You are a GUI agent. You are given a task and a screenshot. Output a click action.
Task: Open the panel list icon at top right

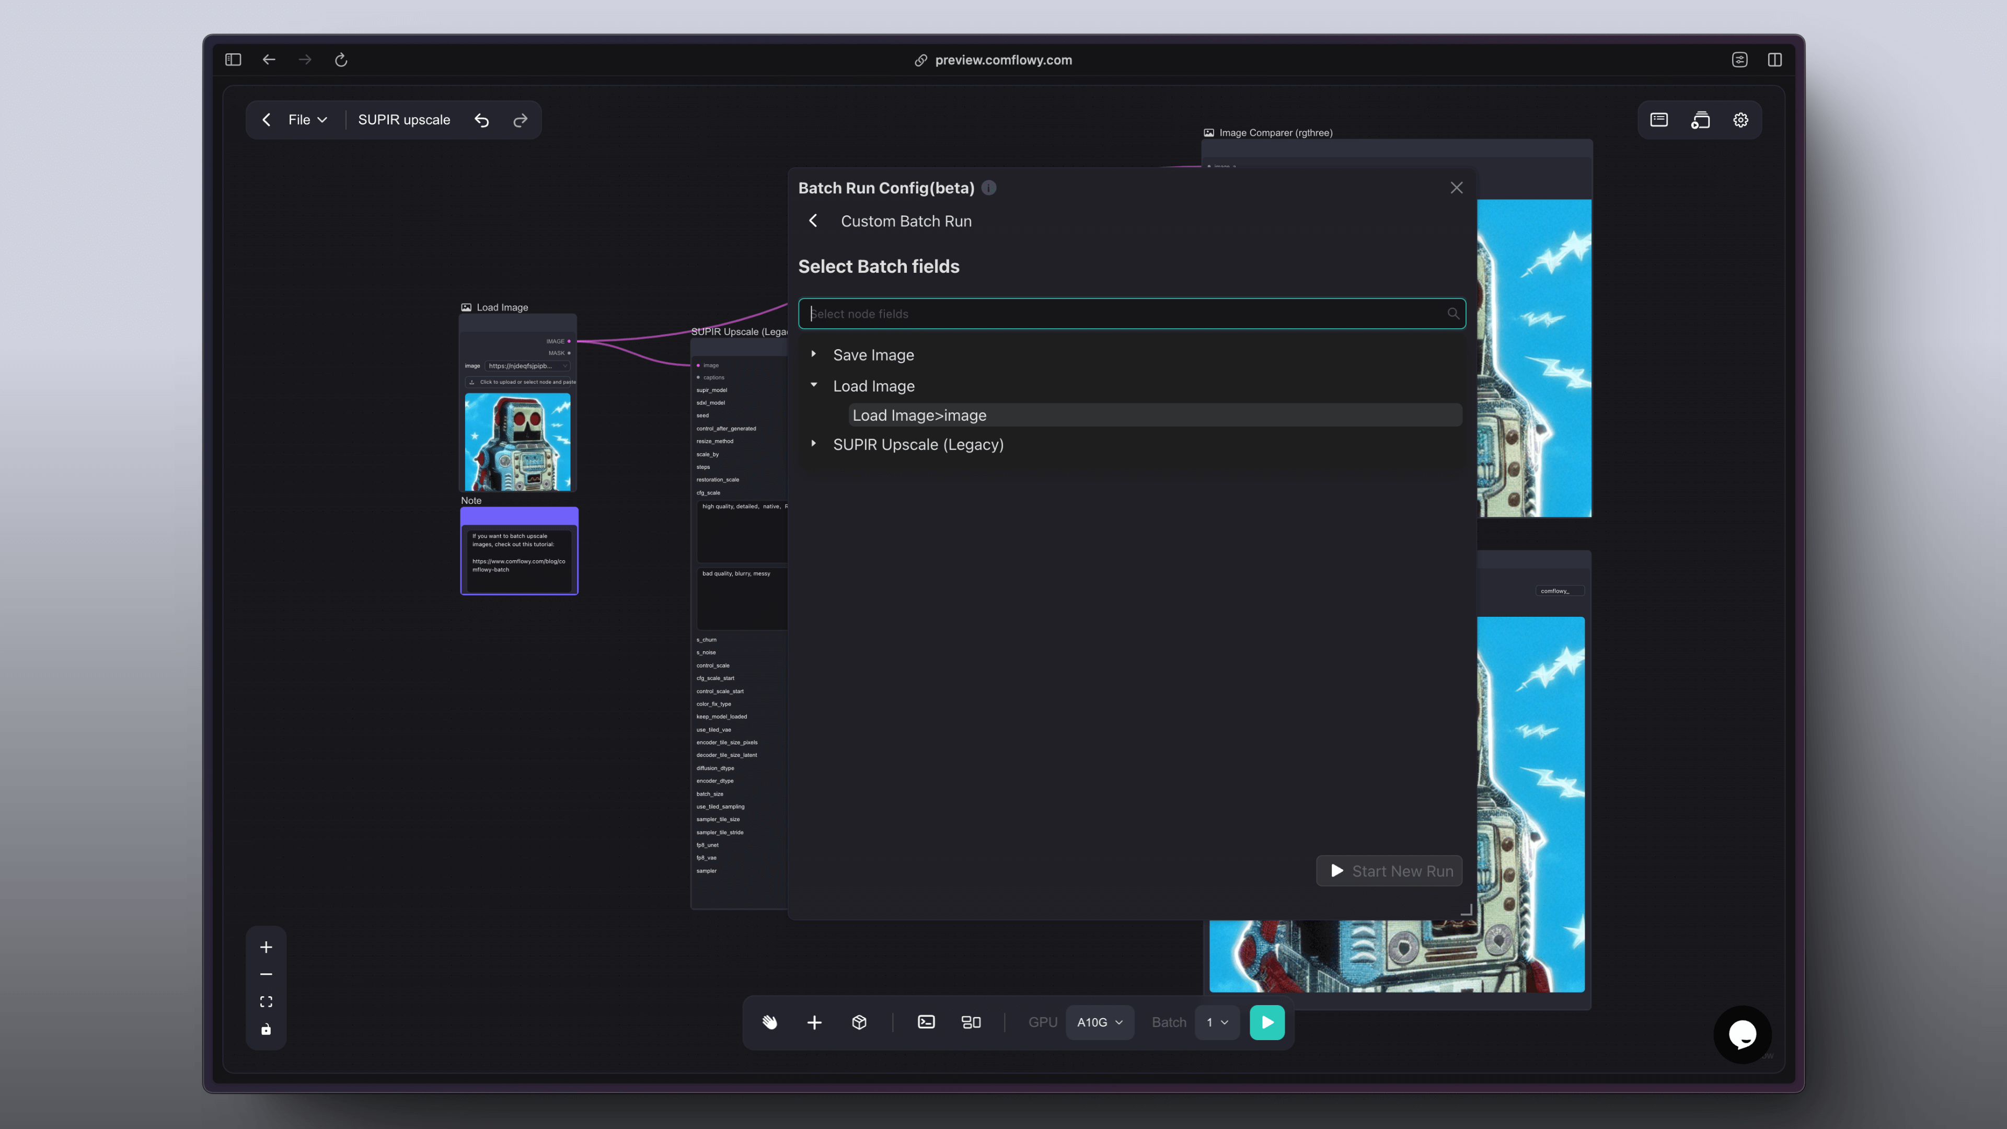pyautogui.click(x=1659, y=120)
